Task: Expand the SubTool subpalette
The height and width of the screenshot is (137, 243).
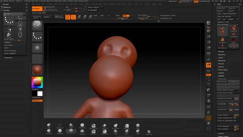Action: 221,52
